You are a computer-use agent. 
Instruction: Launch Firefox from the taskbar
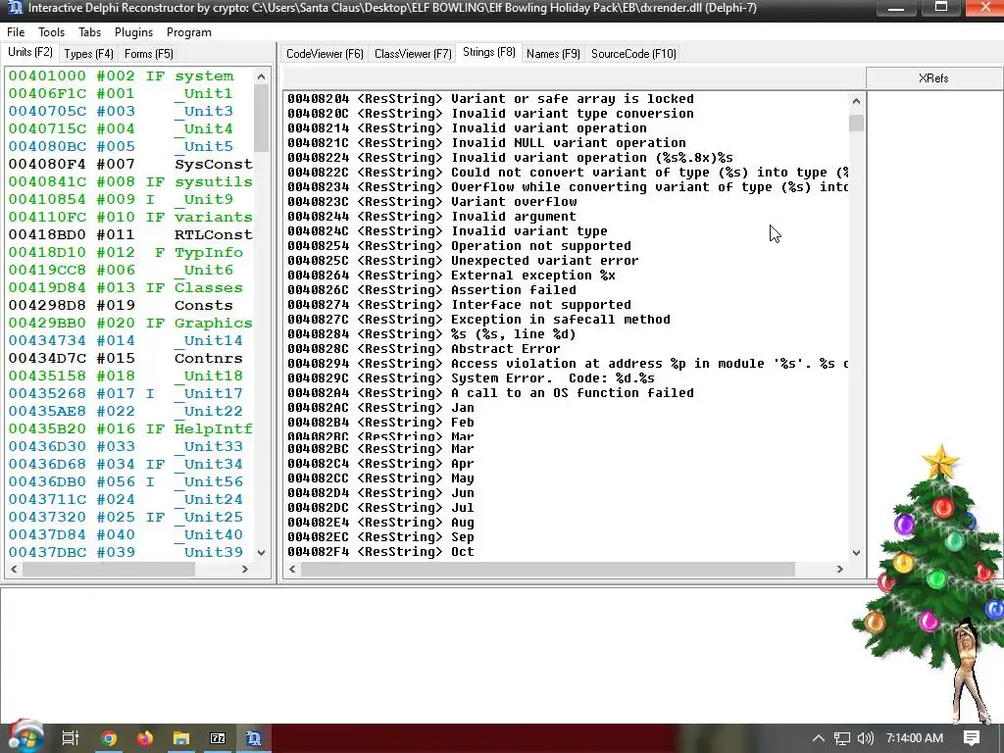(x=145, y=738)
